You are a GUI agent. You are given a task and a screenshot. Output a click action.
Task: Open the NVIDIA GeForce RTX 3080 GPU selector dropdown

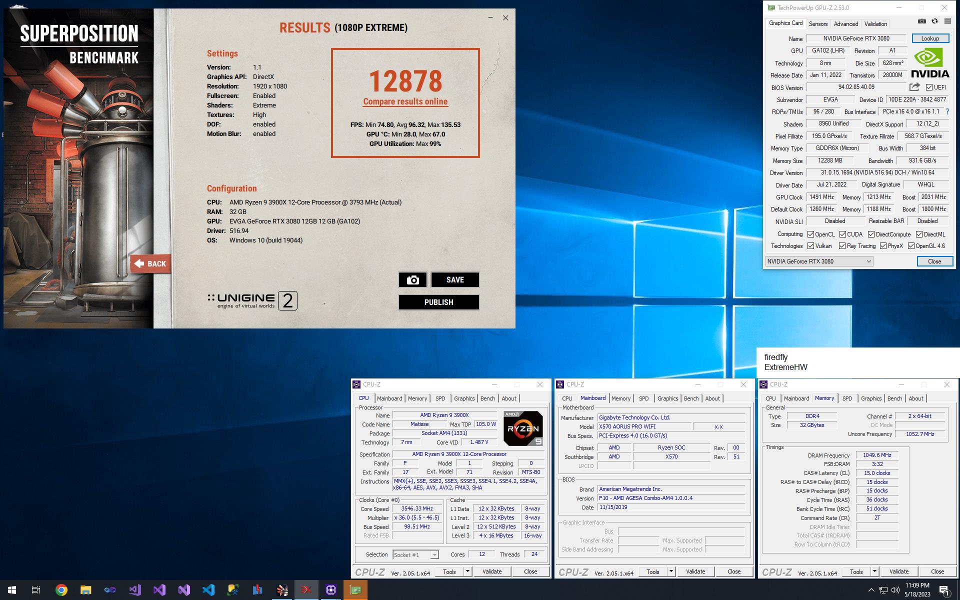[x=819, y=261]
